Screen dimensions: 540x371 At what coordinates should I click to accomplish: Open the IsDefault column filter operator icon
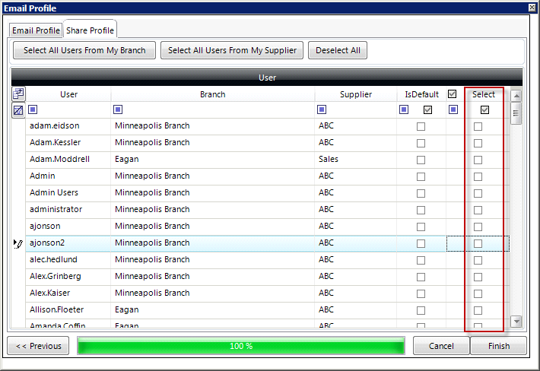pyautogui.click(x=404, y=110)
